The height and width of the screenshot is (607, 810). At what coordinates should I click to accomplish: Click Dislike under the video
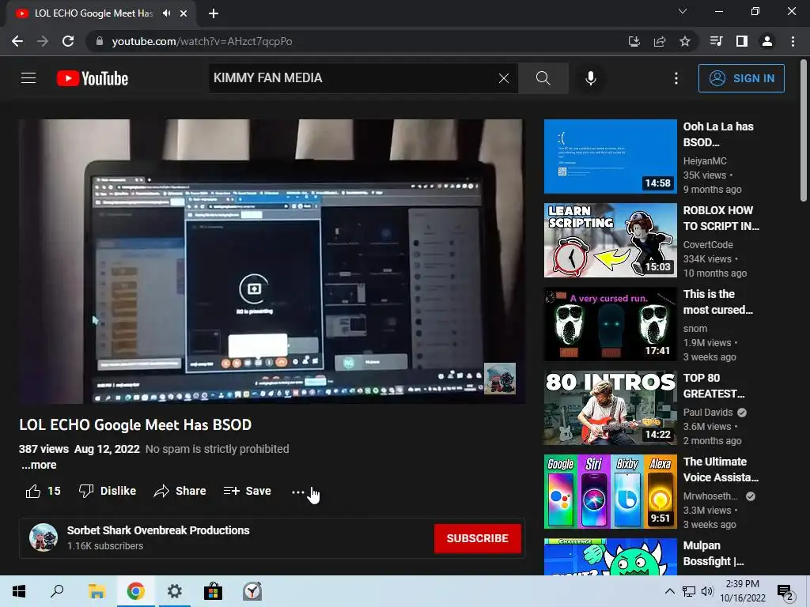[108, 491]
